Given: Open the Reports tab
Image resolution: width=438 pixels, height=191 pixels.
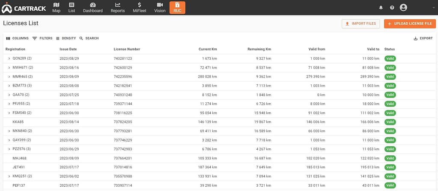Looking at the screenshot, I should click(x=118, y=7).
